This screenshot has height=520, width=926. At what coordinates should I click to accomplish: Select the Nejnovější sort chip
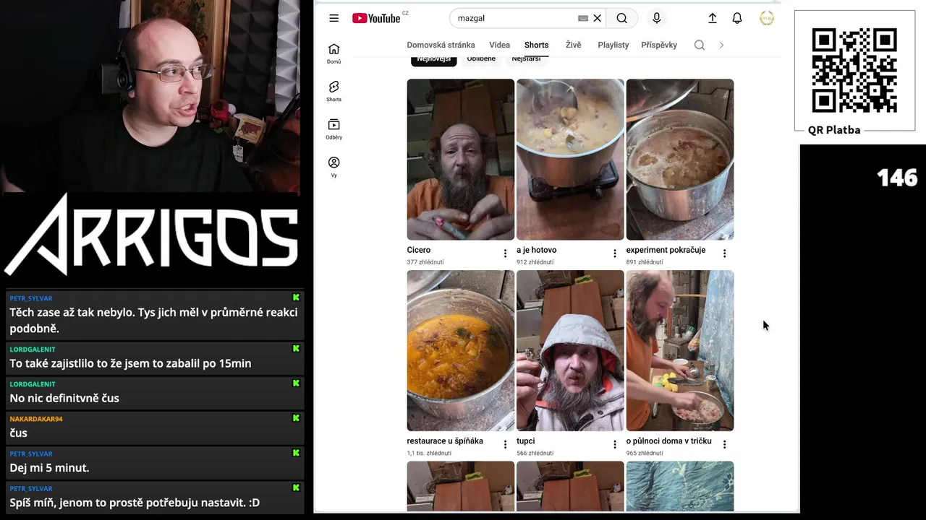click(x=434, y=59)
